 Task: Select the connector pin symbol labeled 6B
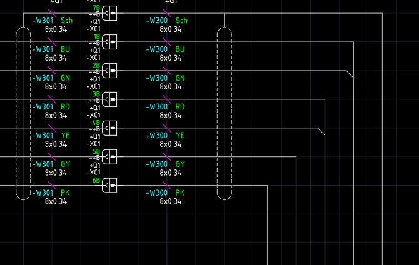(109, 186)
